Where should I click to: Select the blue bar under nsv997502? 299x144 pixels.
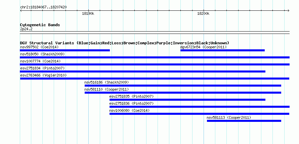[x=65, y=50]
